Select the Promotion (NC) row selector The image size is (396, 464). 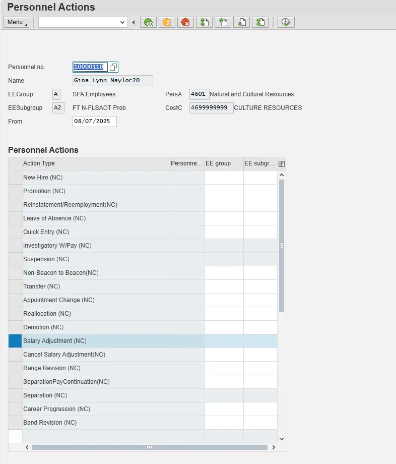(x=15, y=191)
